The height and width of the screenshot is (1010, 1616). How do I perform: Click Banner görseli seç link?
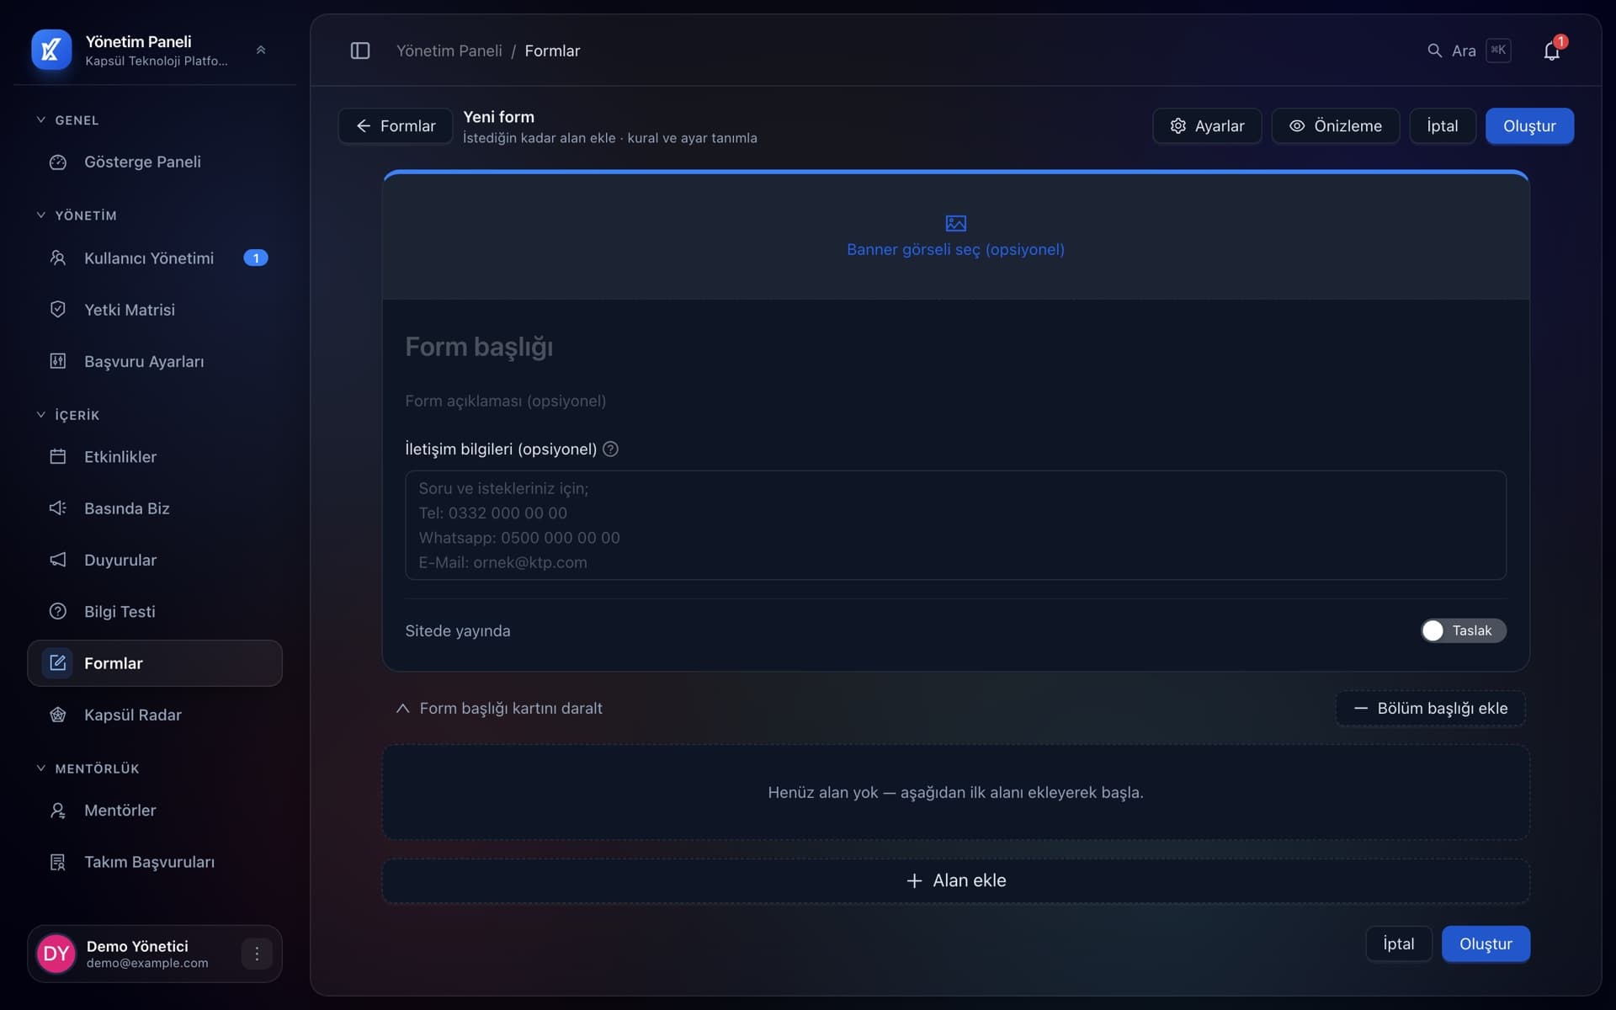tap(955, 249)
